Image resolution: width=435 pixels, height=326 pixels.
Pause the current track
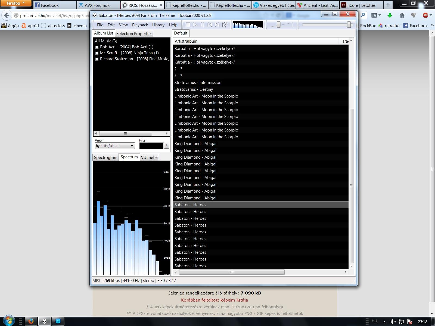point(203,25)
